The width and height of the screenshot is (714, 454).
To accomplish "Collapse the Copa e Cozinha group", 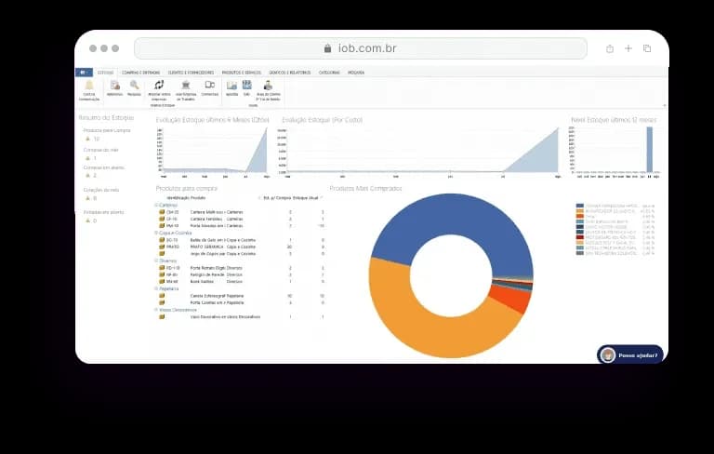I will coord(156,233).
